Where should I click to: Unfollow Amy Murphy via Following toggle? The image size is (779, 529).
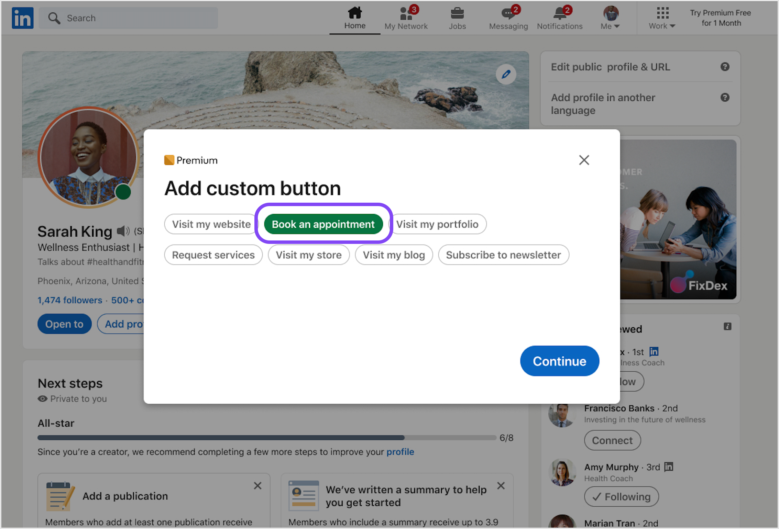pos(621,496)
